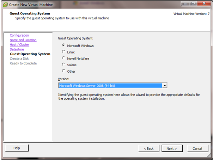
Task: Close the Create New Virtual Machine window
Action: click(x=204, y=4)
